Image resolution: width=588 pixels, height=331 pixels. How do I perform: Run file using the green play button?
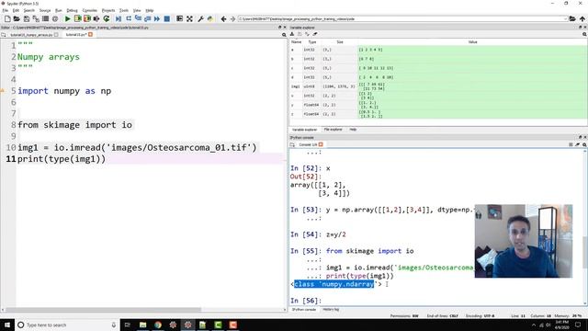coord(67,18)
